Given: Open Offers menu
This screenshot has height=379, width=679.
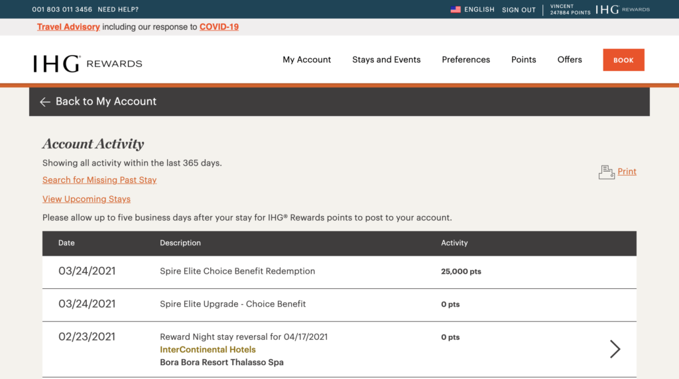Looking at the screenshot, I should (x=570, y=60).
